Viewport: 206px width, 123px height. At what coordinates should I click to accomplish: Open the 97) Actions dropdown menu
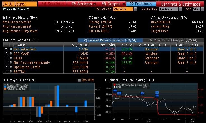pyautogui.click(x=84, y=4)
